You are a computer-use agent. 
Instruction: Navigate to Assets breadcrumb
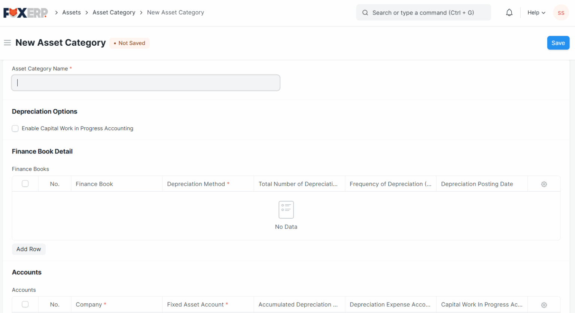[71, 12]
